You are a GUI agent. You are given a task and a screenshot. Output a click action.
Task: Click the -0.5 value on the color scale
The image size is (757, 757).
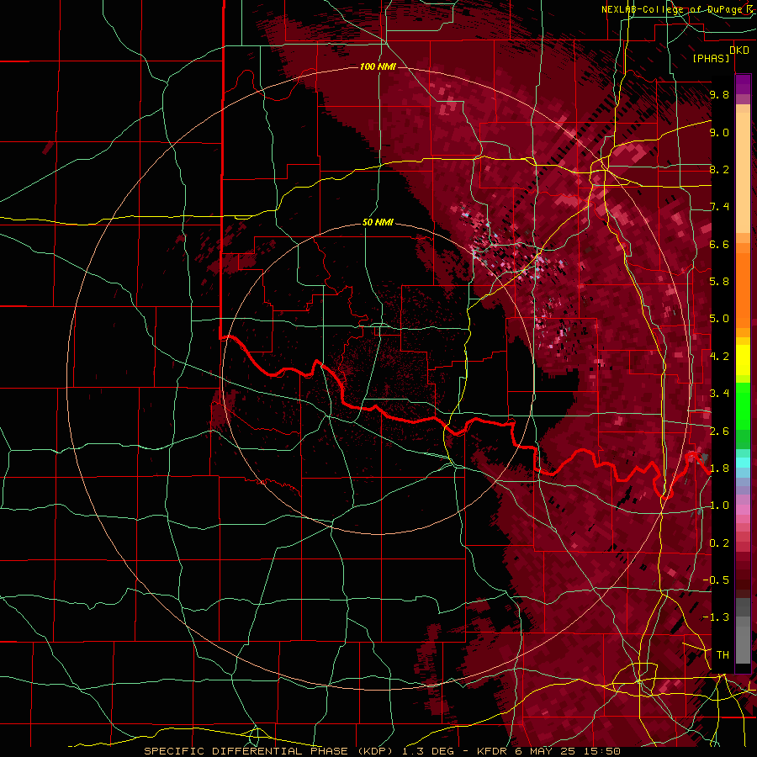click(717, 580)
